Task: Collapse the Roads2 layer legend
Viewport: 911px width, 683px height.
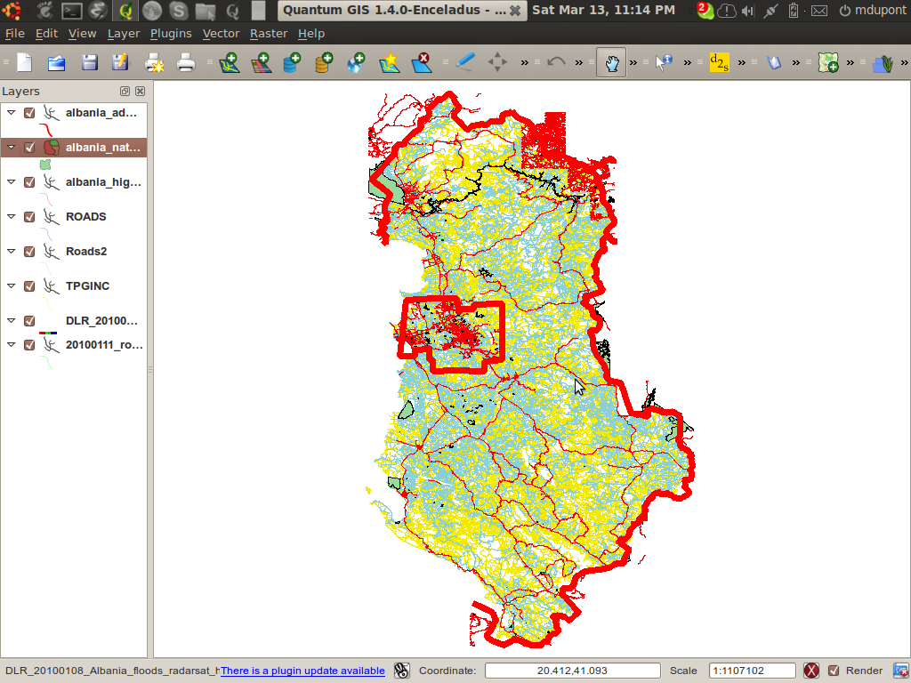Action: click(x=11, y=251)
